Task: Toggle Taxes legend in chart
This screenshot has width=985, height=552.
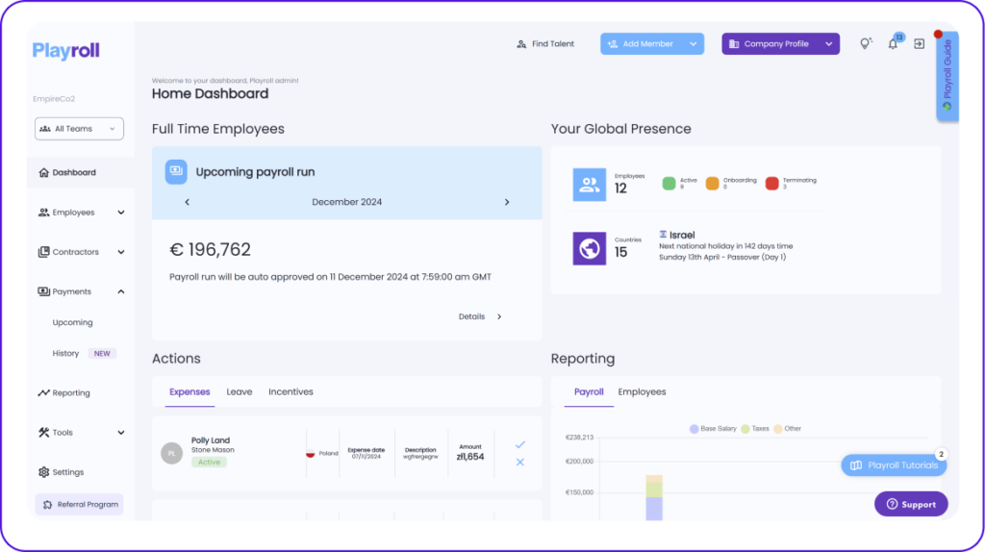Action: [754, 429]
